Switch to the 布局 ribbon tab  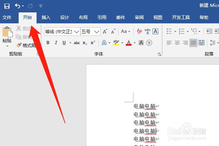pyautogui.click(x=83, y=18)
